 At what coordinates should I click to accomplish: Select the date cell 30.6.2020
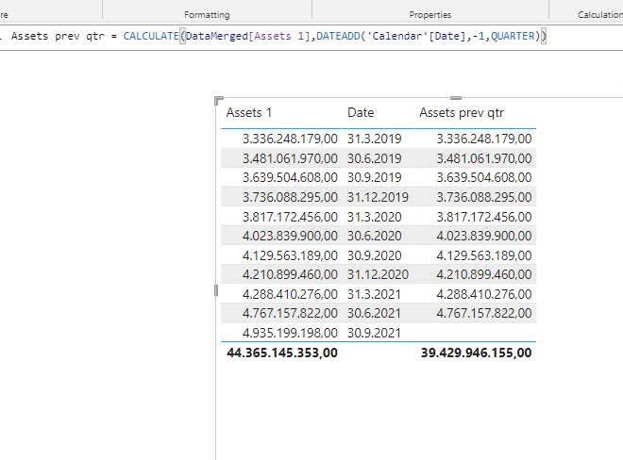pyautogui.click(x=375, y=236)
